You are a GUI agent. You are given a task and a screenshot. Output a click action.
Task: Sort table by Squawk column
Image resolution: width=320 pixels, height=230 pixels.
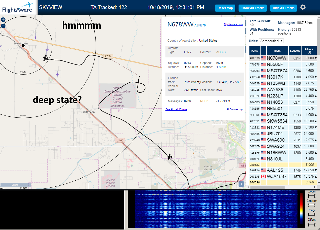click(295, 51)
